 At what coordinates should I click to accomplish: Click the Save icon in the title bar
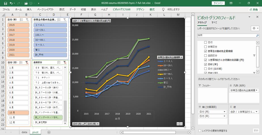tap(5, 3)
